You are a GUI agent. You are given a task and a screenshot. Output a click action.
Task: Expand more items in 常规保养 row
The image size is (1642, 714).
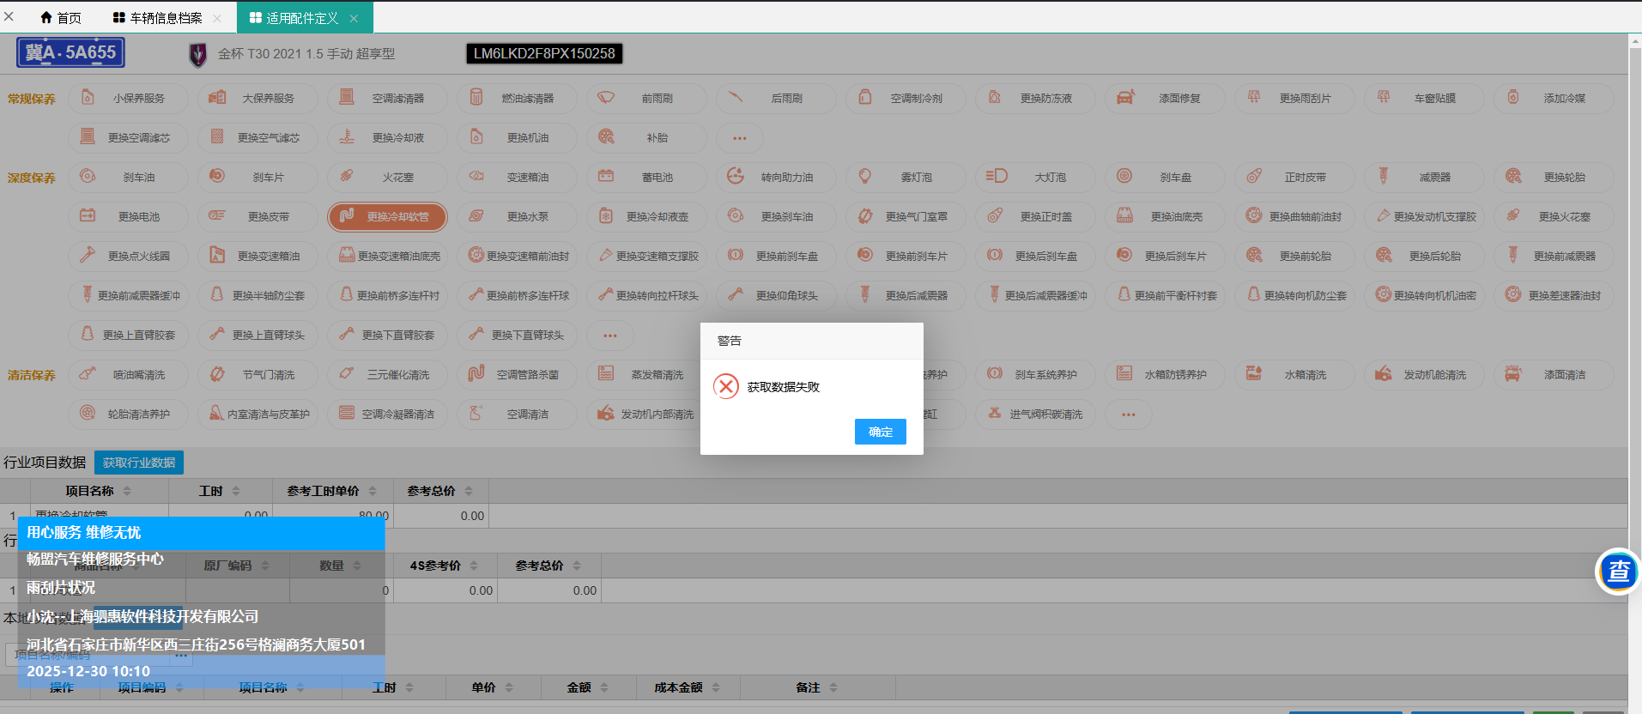coord(739,138)
